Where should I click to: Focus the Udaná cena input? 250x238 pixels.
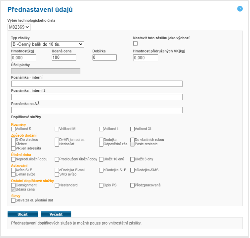[64, 58]
